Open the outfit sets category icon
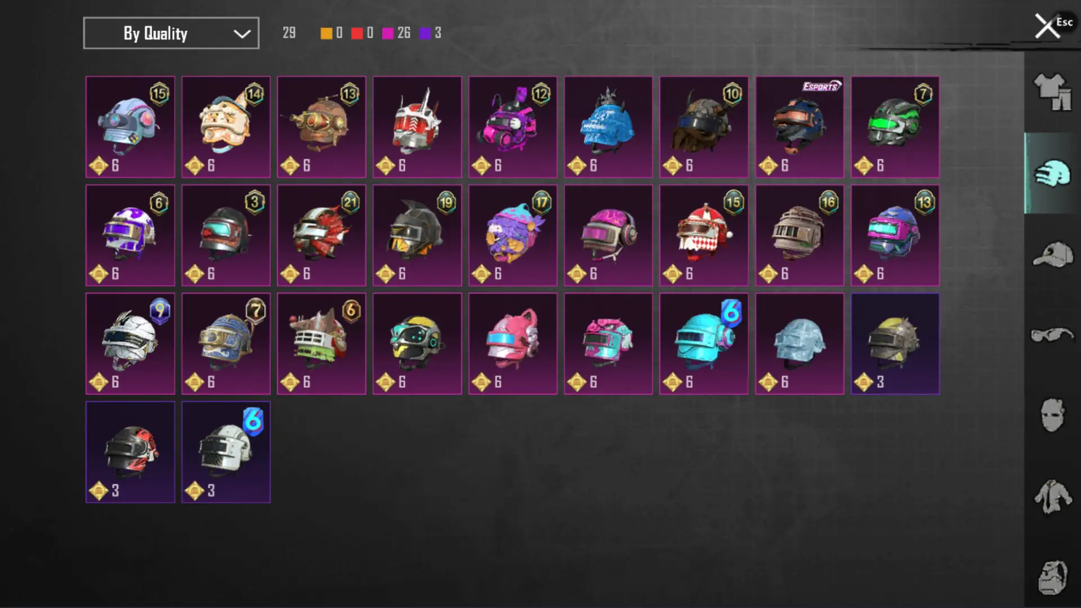The width and height of the screenshot is (1081, 608). (x=1052, y=92)
